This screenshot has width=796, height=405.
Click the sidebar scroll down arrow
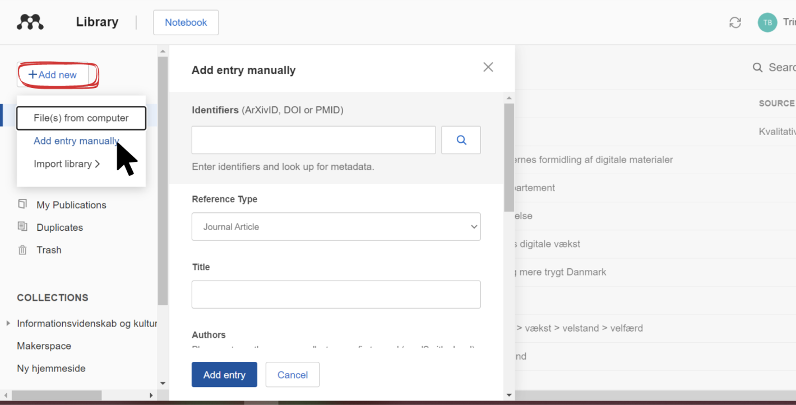163,384
